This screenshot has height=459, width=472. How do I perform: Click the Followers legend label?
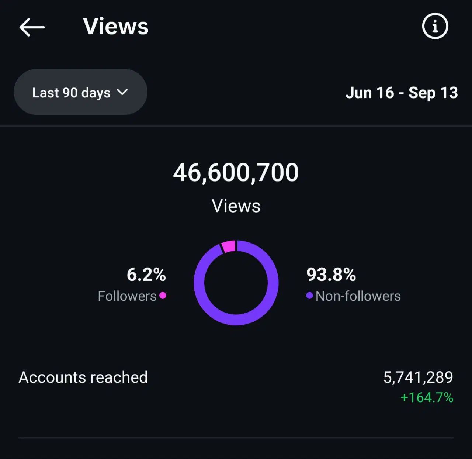[x=127, y=296]
